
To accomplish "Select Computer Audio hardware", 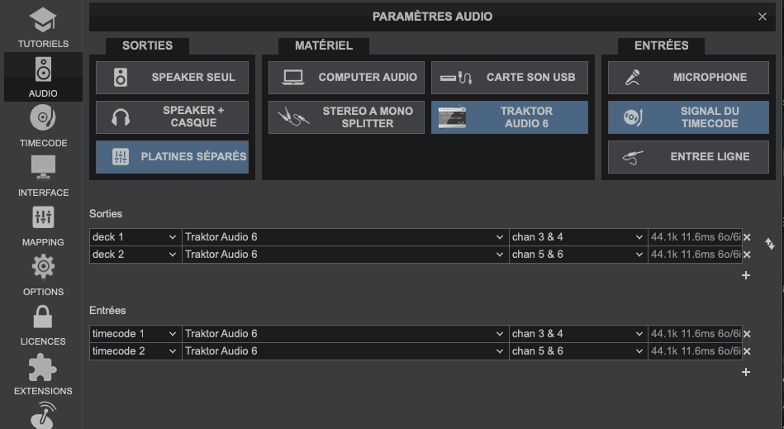I will tap(346, 78).
